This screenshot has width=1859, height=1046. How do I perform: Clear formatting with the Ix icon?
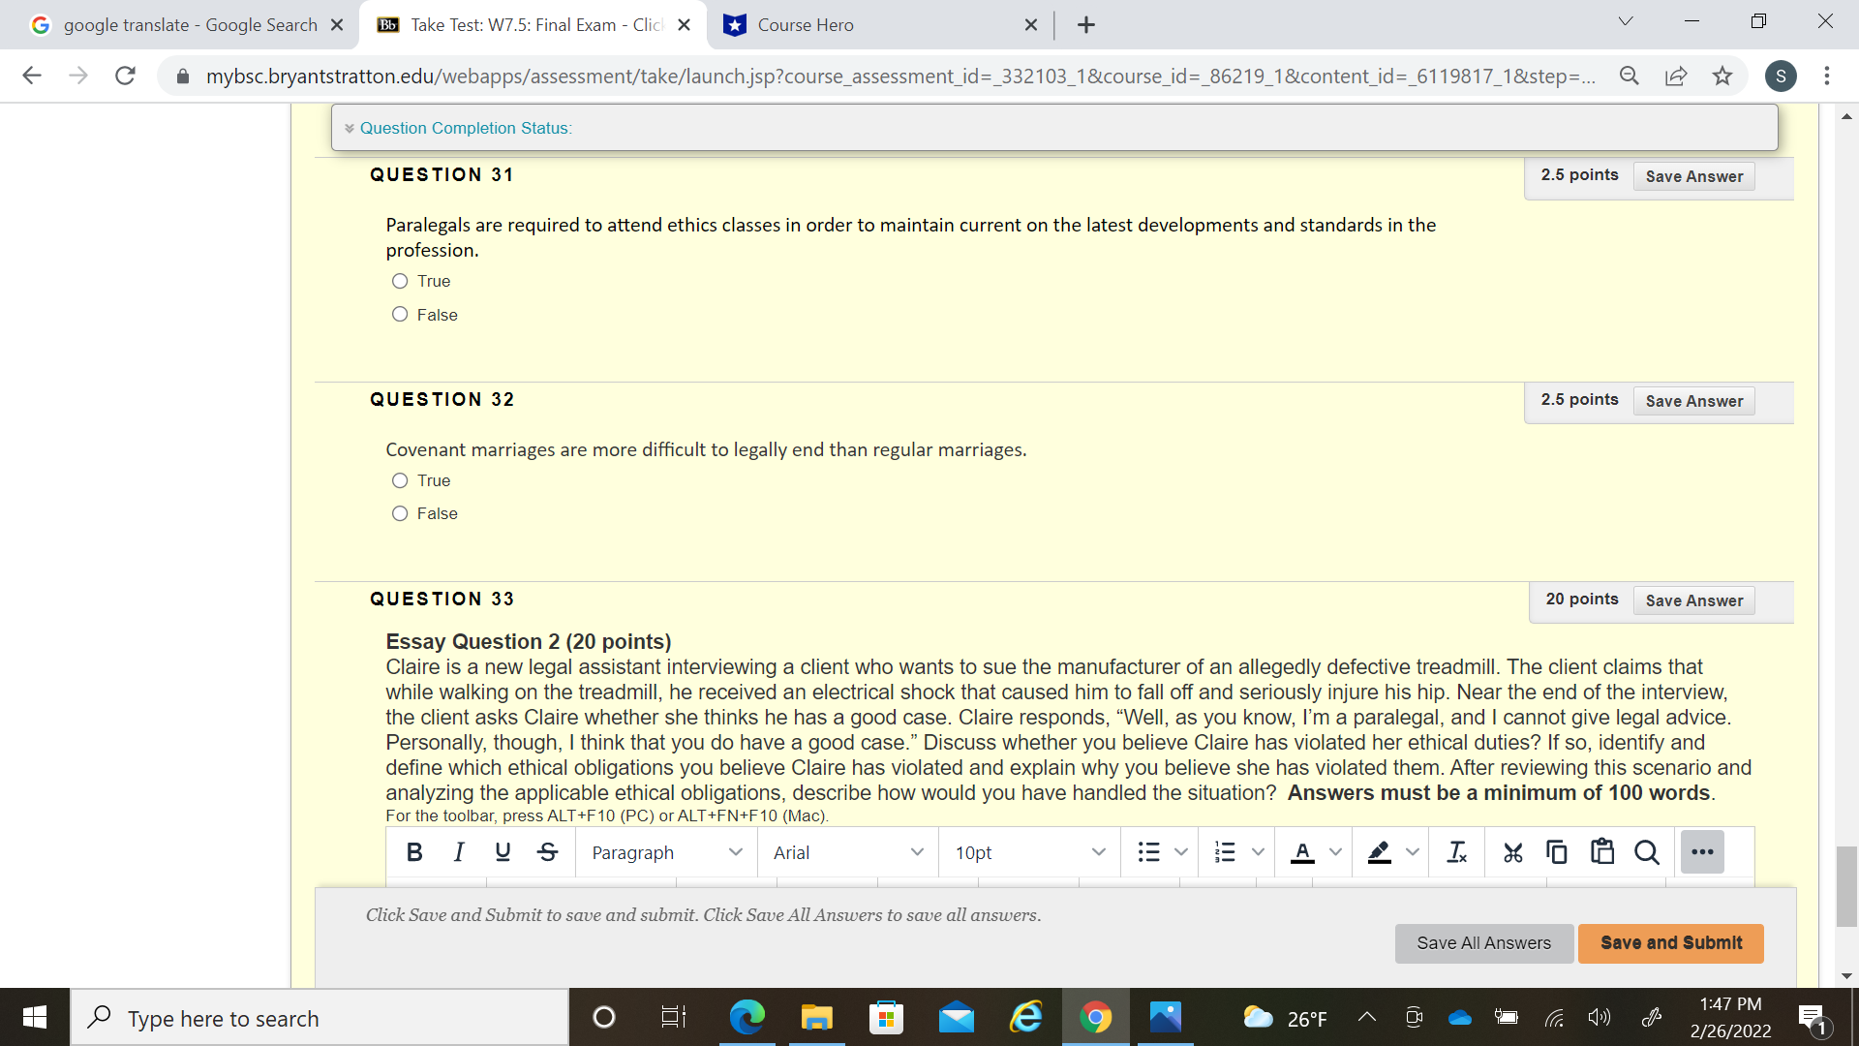point(1457,852)
